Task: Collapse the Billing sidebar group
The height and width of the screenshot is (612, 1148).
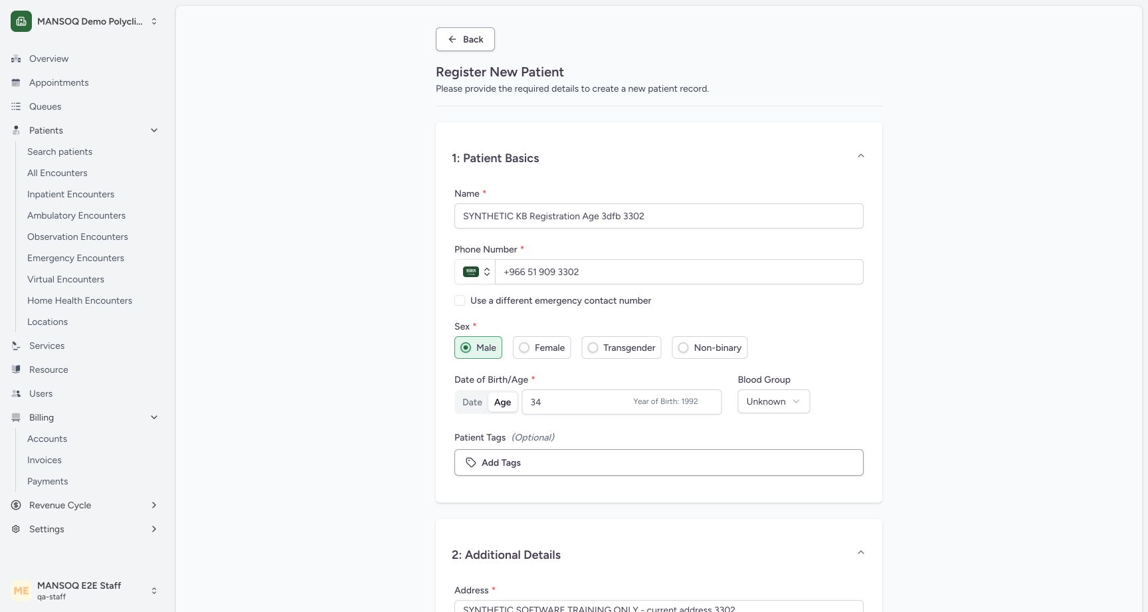Action: pos(154,417)
